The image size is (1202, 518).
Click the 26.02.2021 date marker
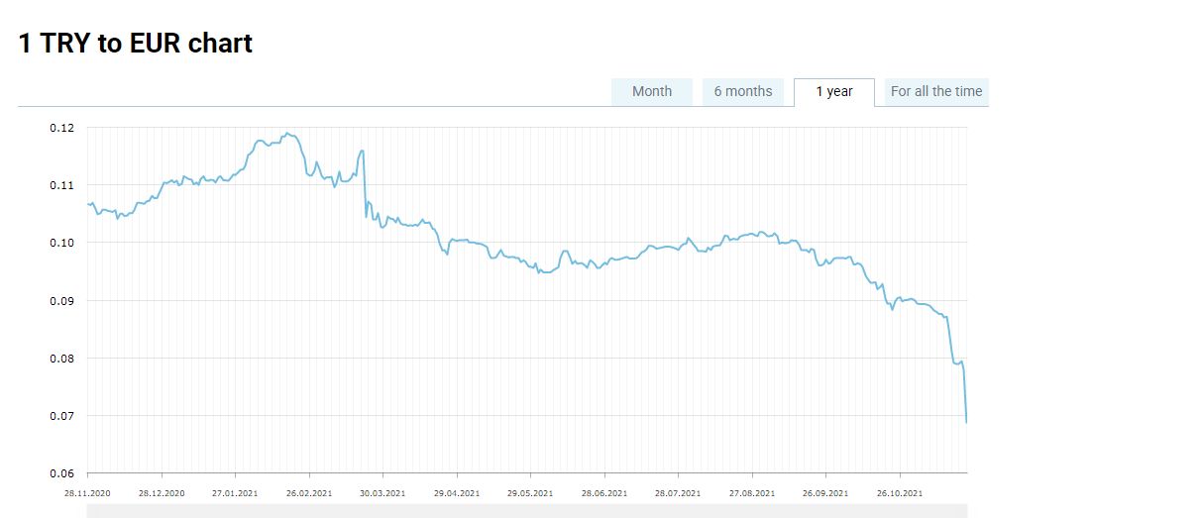[309, 492]
